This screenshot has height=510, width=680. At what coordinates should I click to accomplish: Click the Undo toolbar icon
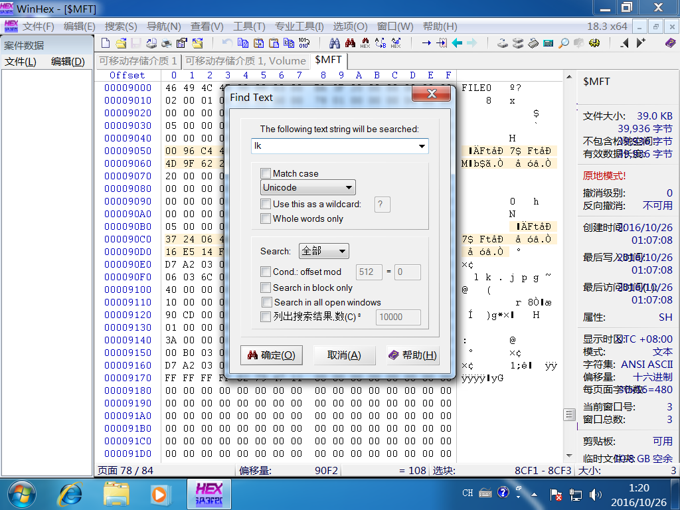tap(227, 43)
